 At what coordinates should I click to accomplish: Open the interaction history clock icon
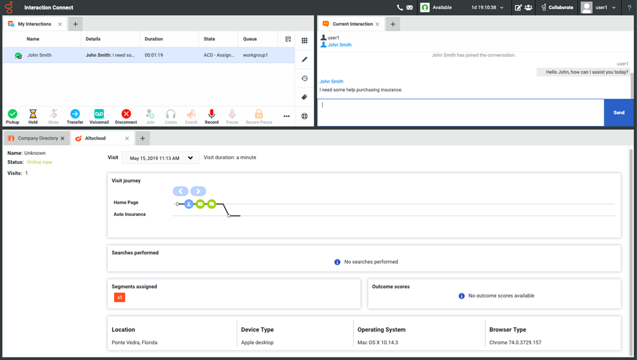pos(304,78)
